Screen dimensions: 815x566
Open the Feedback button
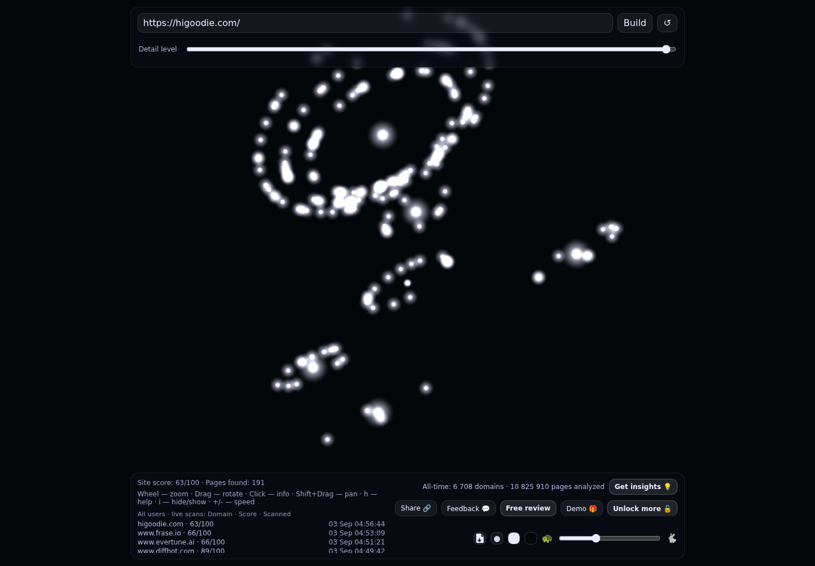pyautogui.click(x=469, y=508)
